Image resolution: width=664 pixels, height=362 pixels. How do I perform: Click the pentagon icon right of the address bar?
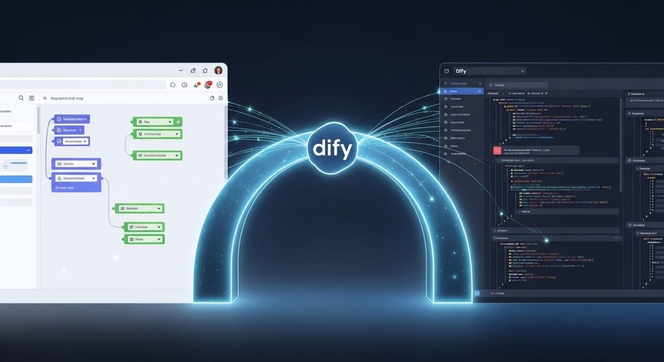coord(173,85)
